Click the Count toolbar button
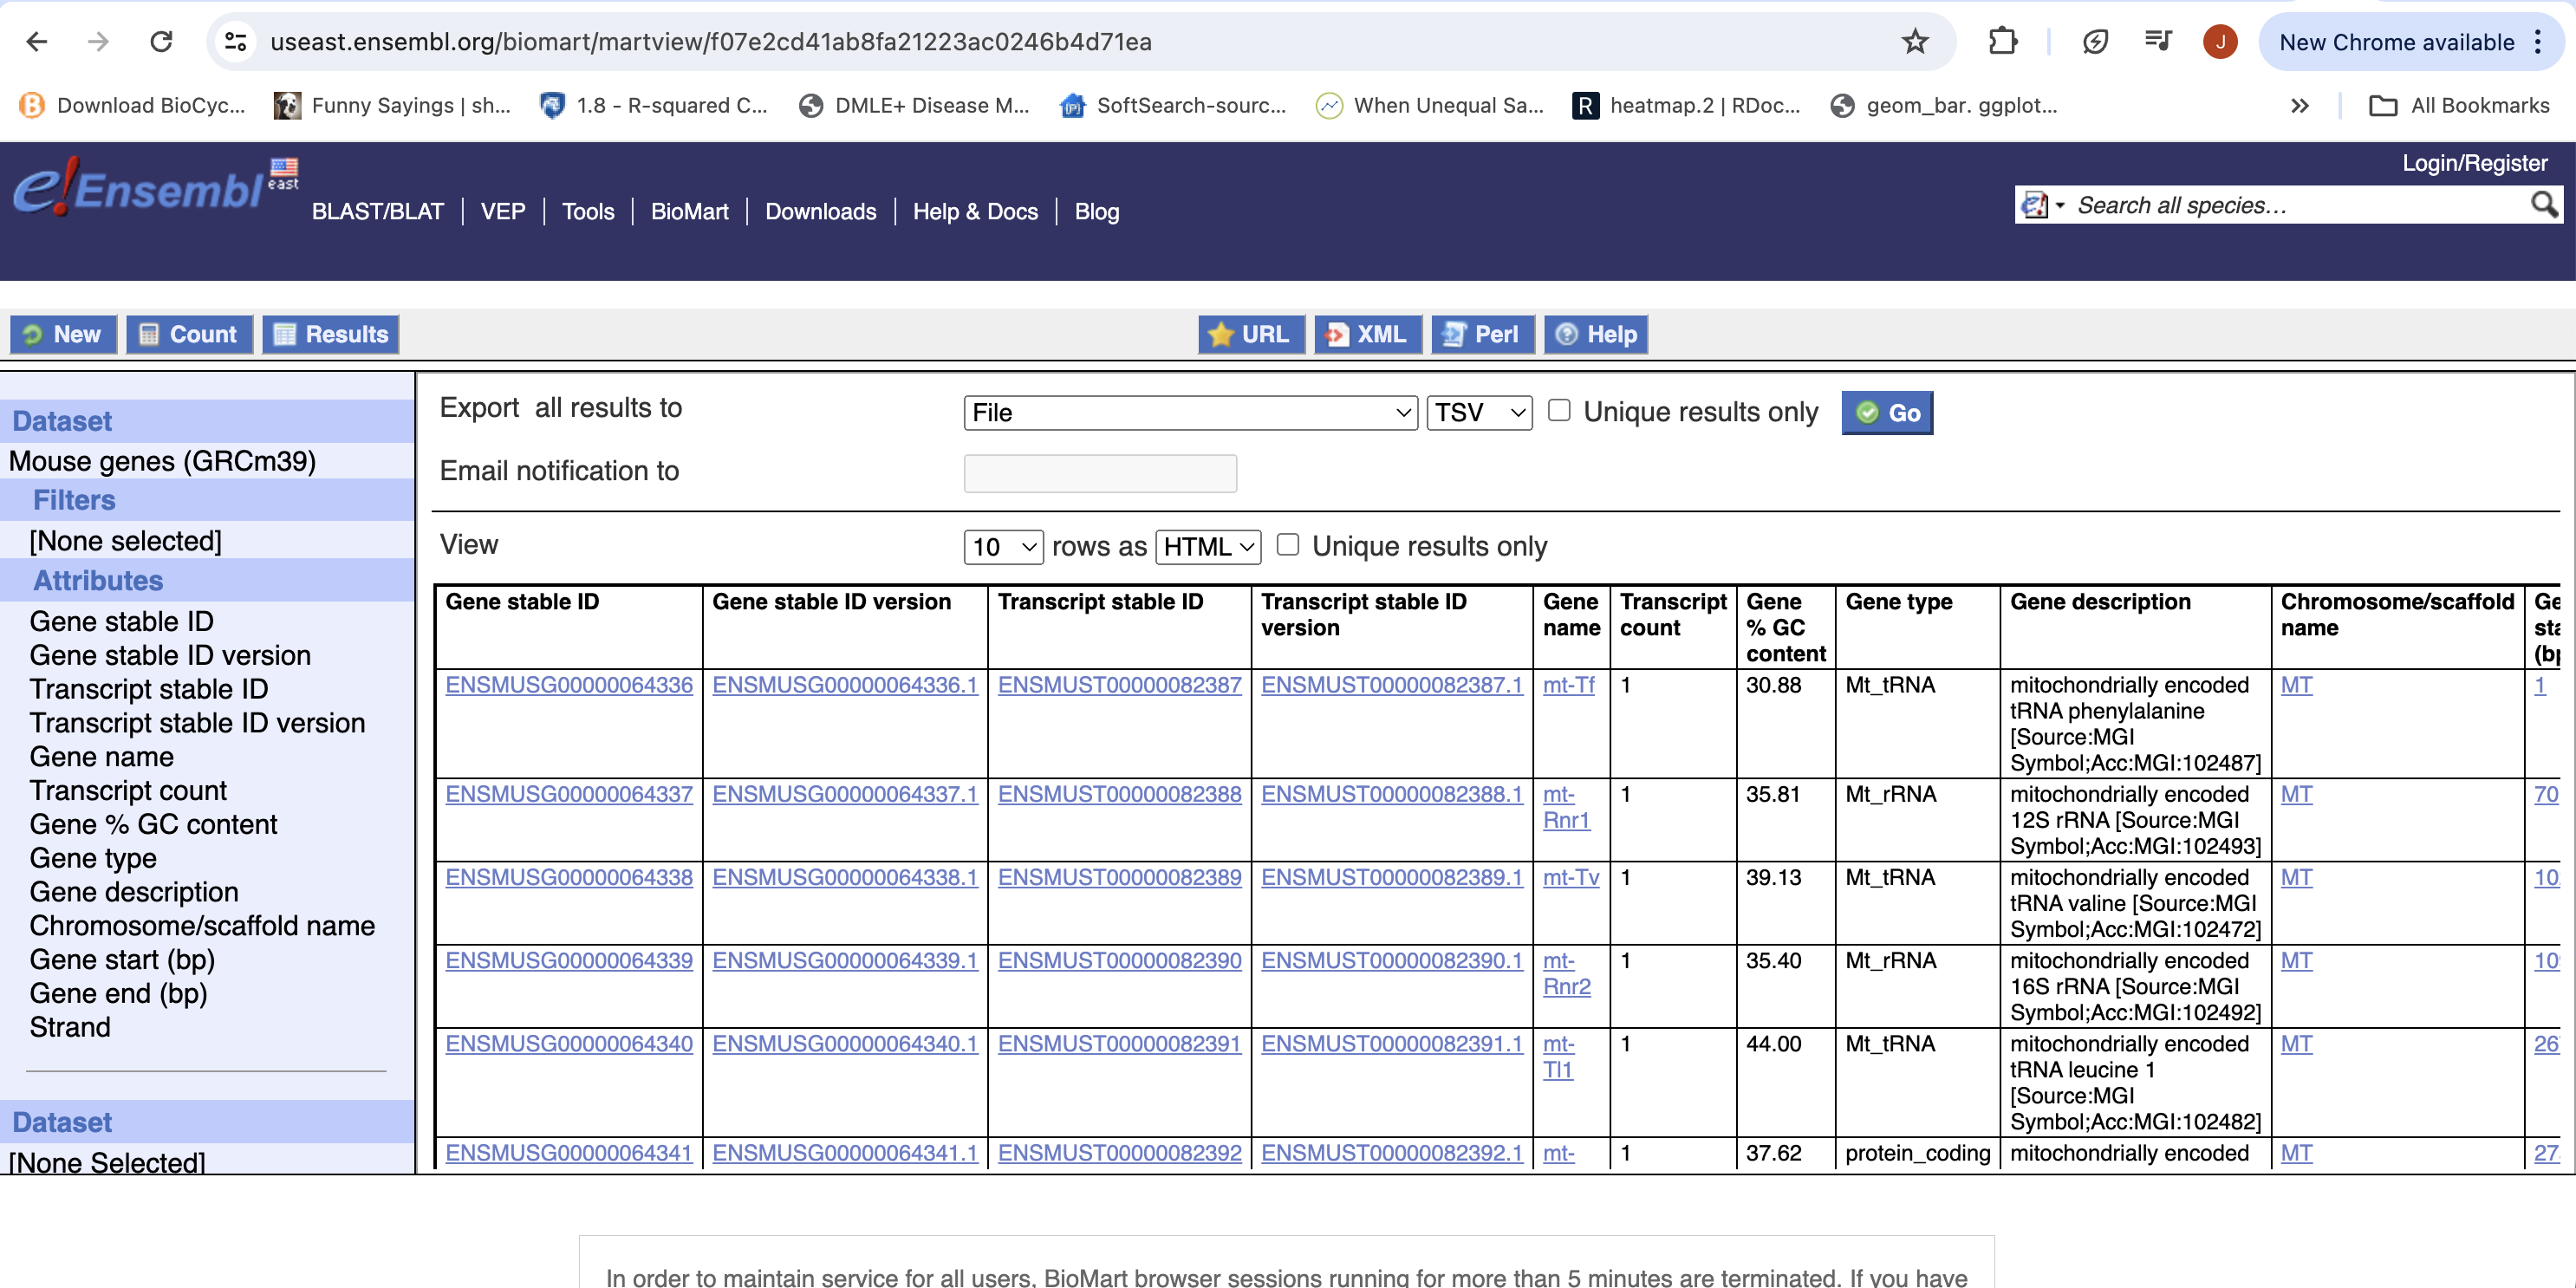This screenshot has height=1288, width=2576. coord(189,334)
